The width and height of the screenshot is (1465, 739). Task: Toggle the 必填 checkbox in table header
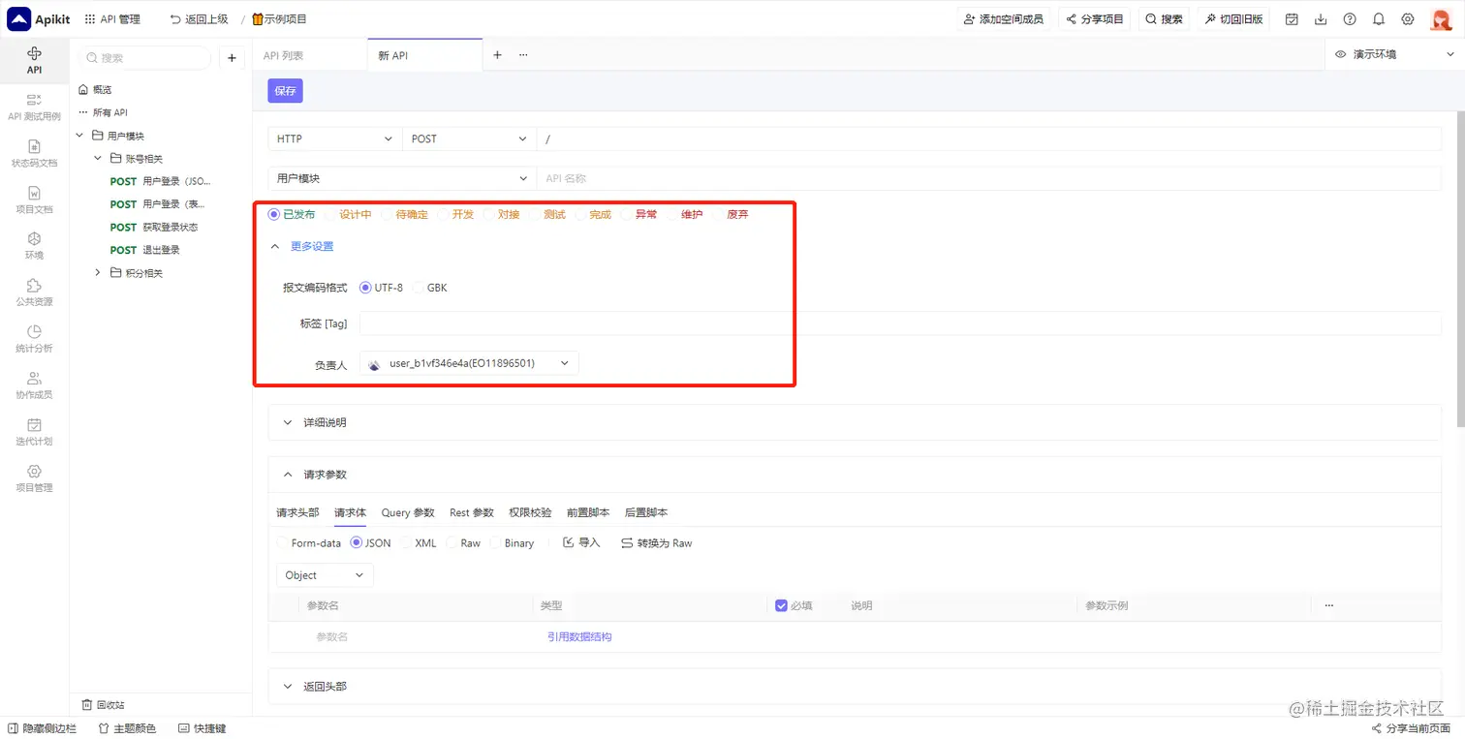(x=781, y=605)
